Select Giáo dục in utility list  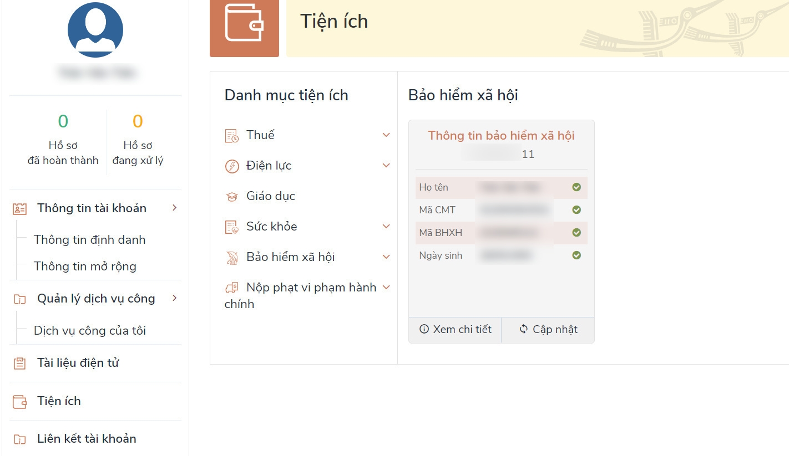click(x=271, y=196)
